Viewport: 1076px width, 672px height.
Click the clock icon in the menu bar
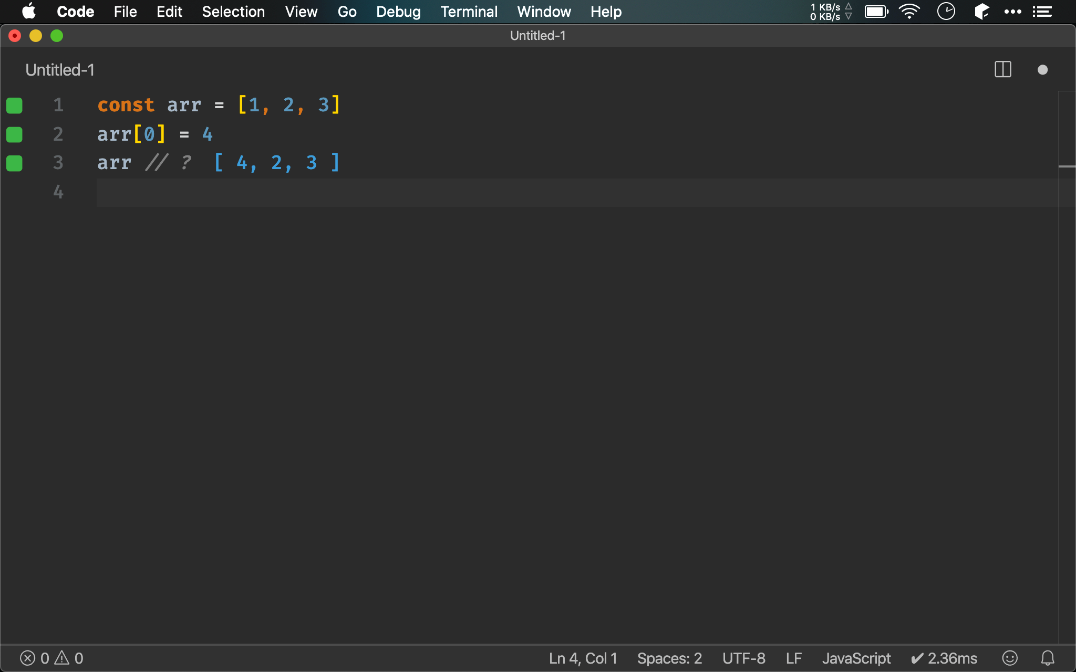click(x=946, y=12)
